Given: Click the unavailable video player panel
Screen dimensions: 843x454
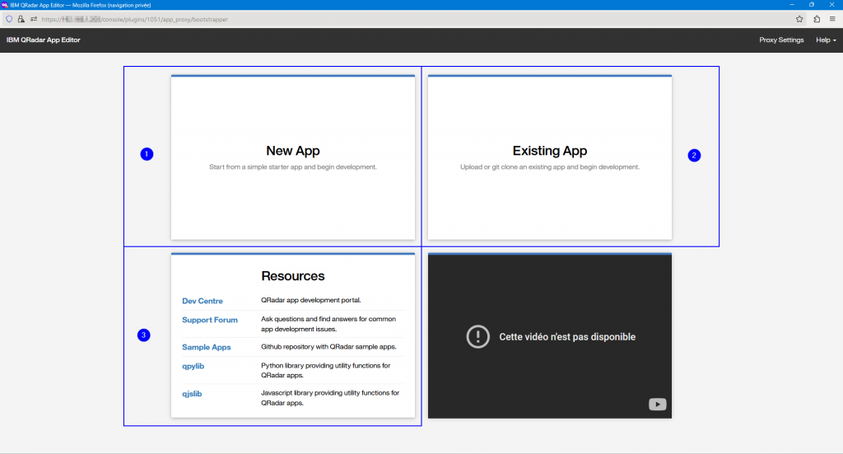Looking at the screenshot, I should (x=550, y=335).
